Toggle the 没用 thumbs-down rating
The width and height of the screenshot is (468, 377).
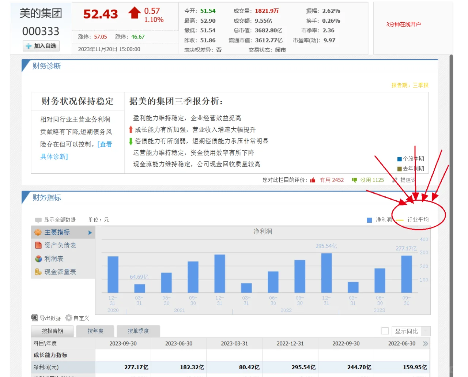pyautogui.click(x=354, y=180)
